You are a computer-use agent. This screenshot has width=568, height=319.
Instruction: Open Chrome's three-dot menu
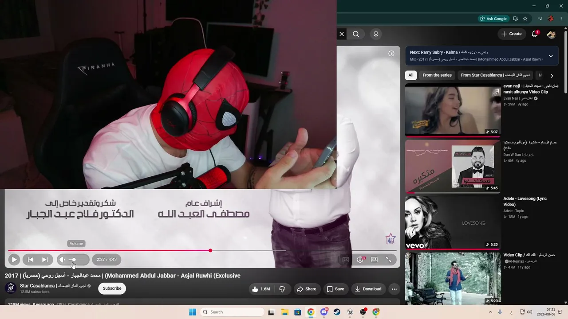[x=562, y=19]
